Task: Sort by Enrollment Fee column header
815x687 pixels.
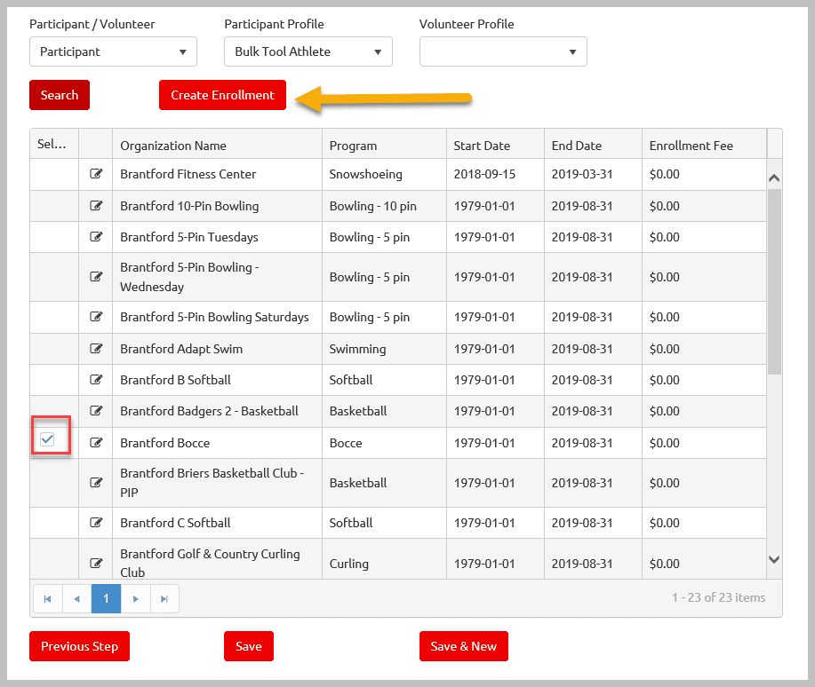Action: tap(704, 144)
